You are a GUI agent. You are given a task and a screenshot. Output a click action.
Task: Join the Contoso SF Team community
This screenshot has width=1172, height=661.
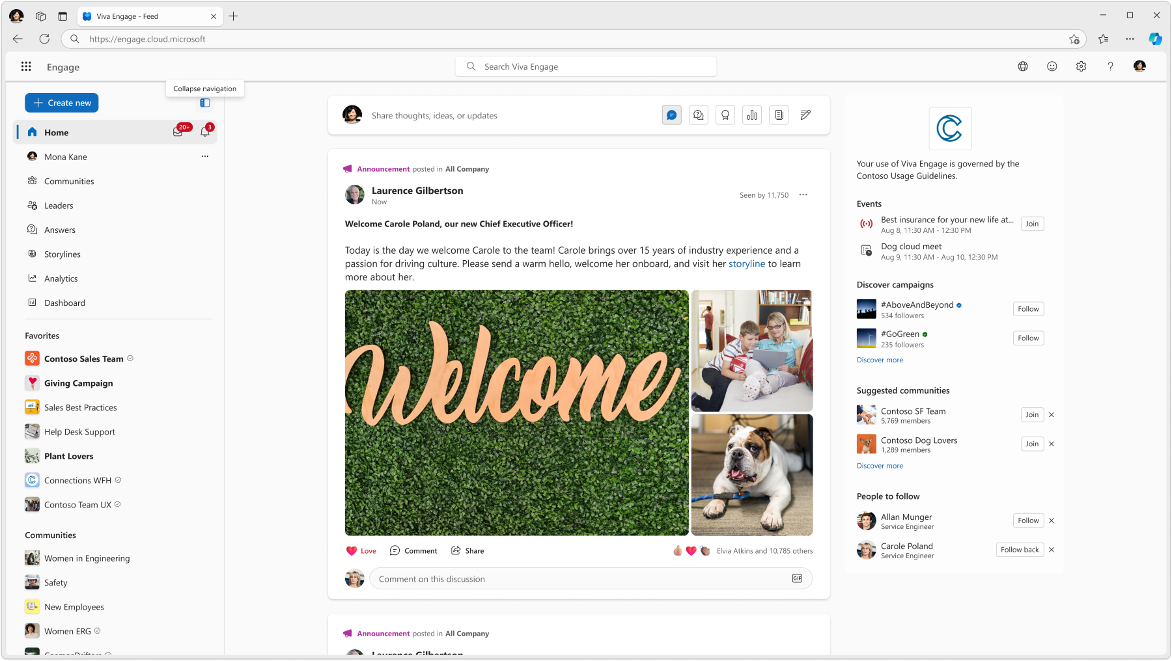(1032, 415)
